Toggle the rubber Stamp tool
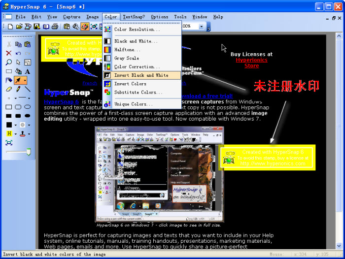The image size is (345, 259). 23,133
